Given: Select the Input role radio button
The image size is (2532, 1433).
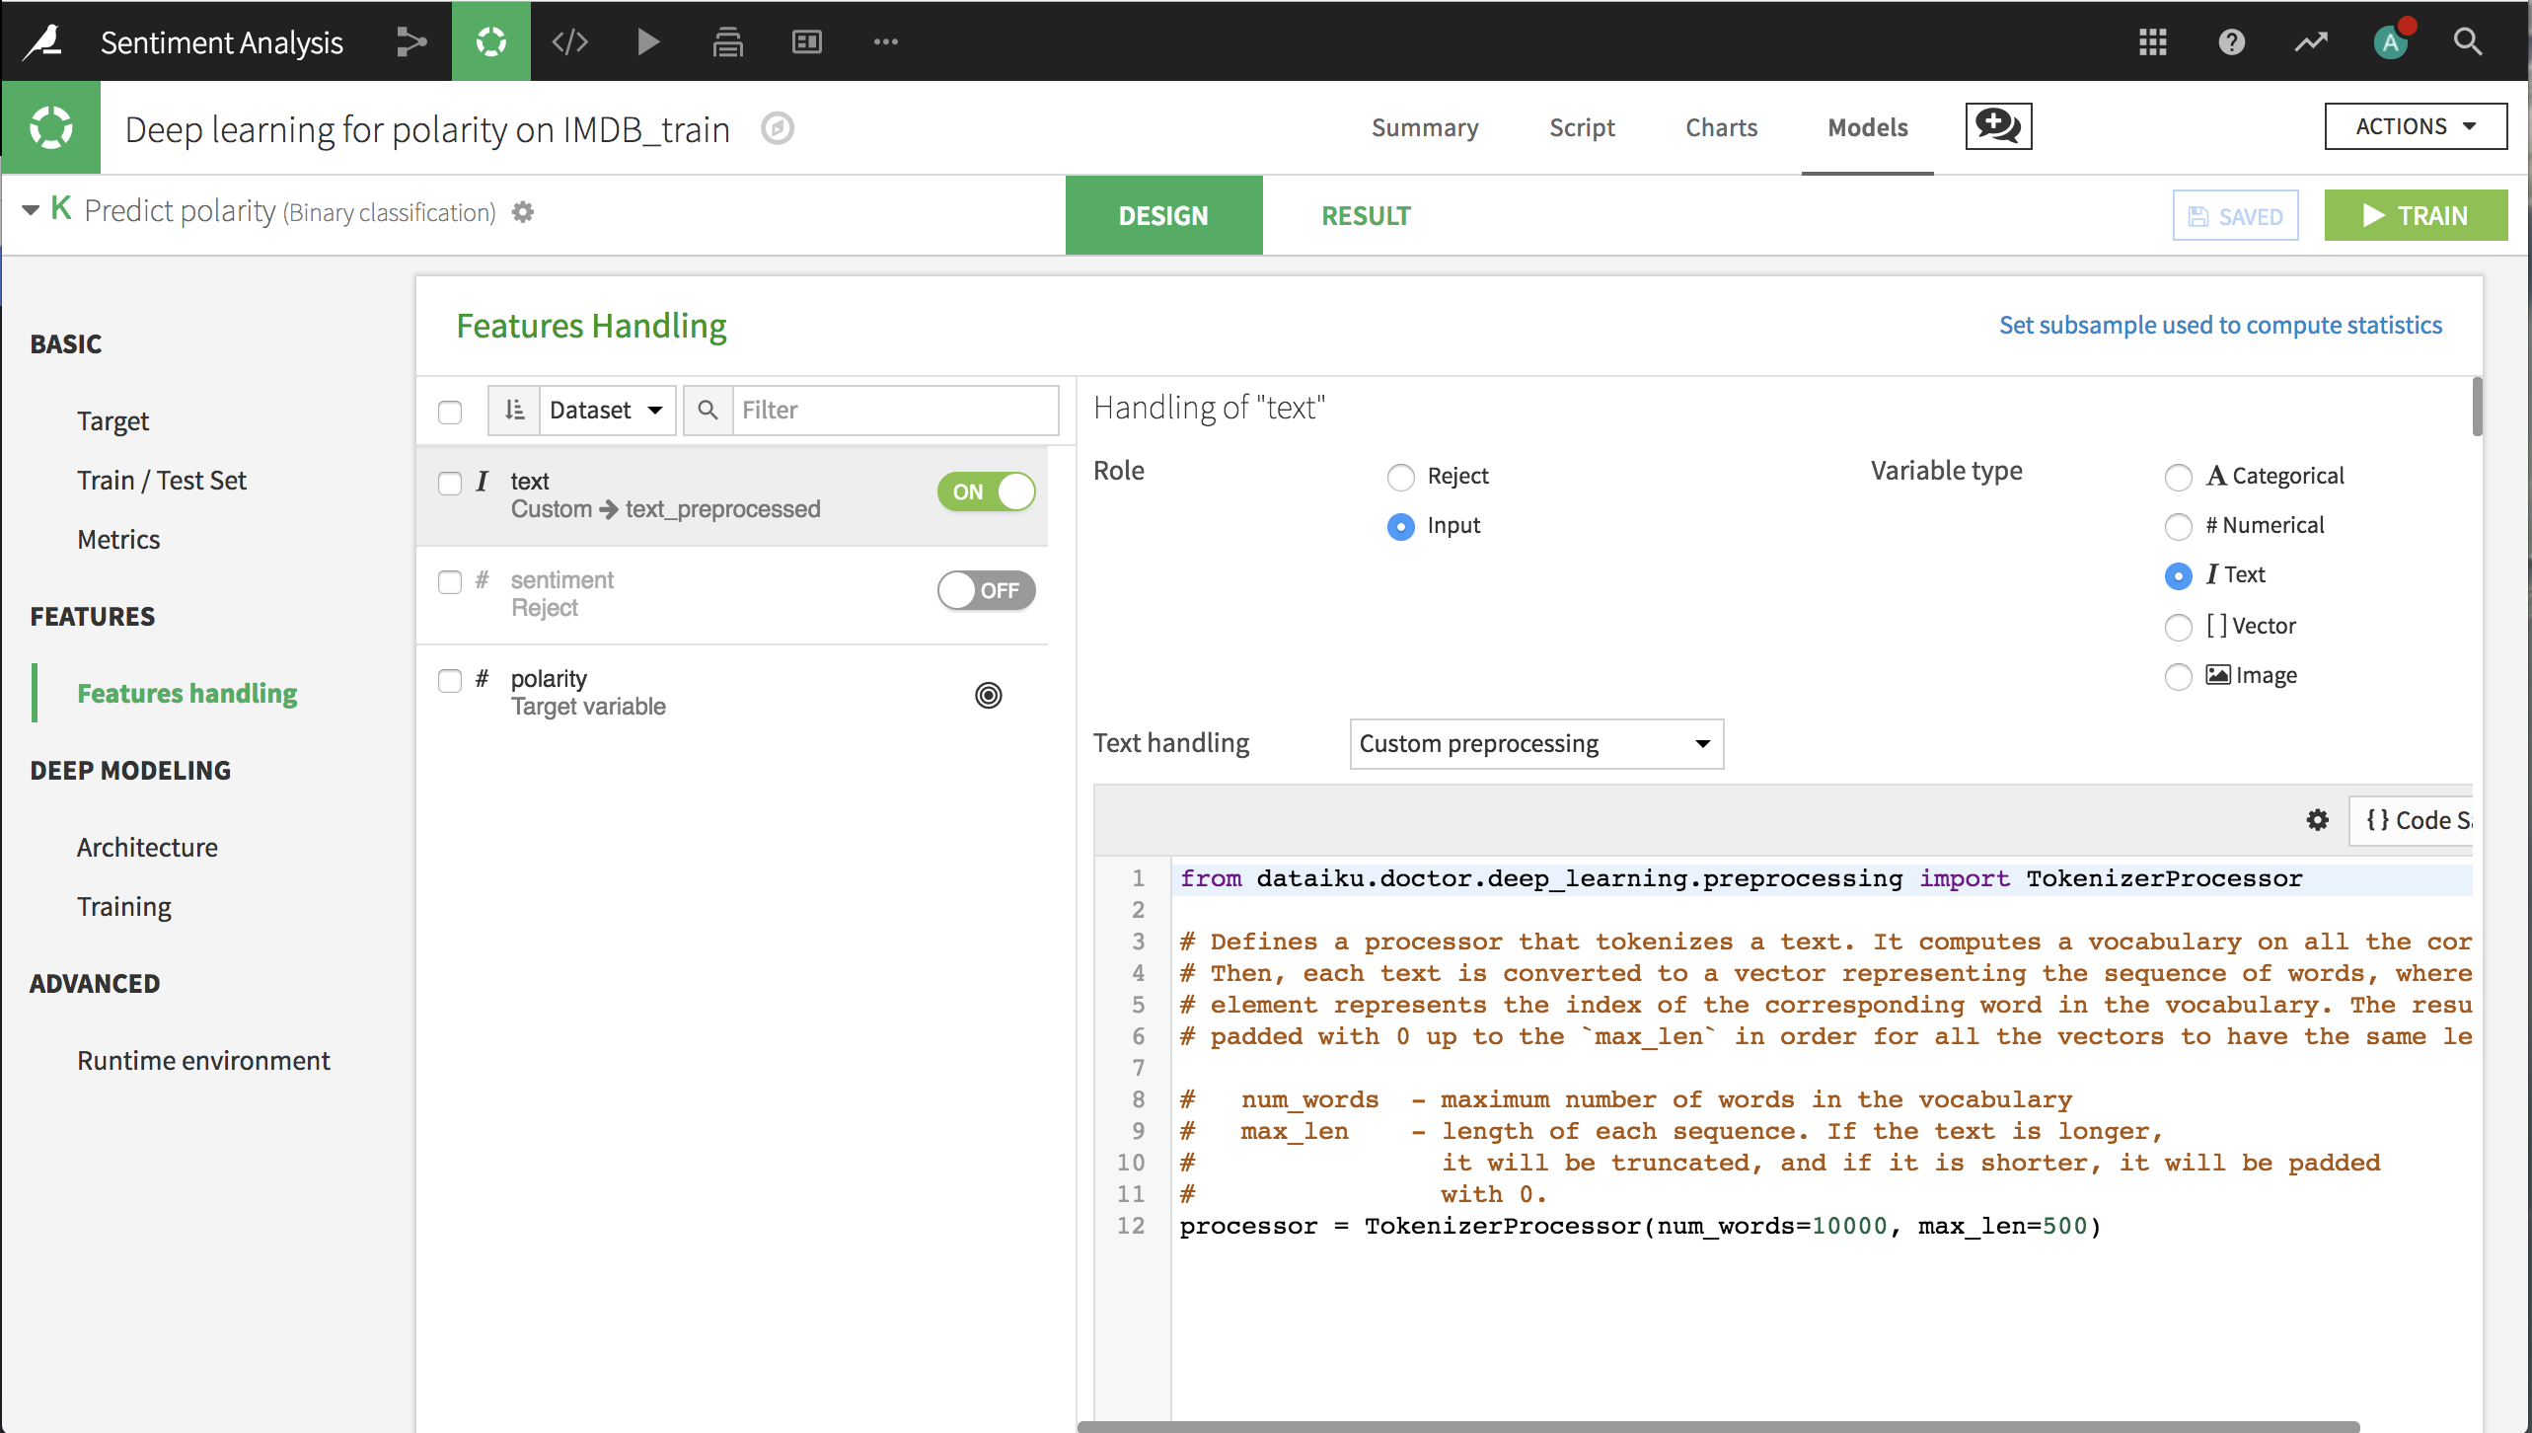Looking at the screenshot, I should click(1400, 526).
